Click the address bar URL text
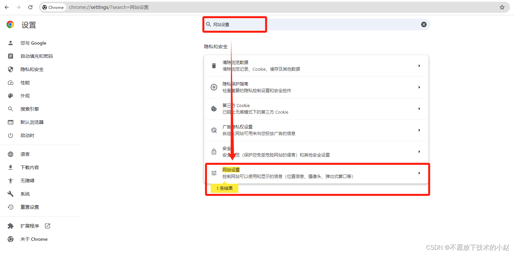The width and height of the screenshot is (514, 254). pyautogui.click(x=109, y=7)
